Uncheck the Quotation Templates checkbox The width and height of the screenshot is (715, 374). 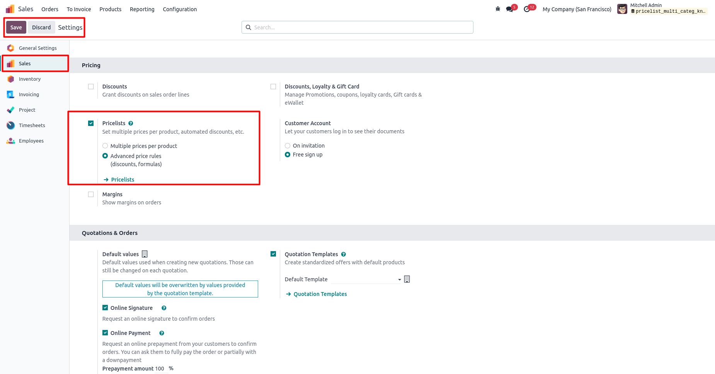[273, 254]
